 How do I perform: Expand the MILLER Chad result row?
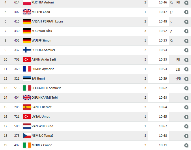[x=186, y=12]
